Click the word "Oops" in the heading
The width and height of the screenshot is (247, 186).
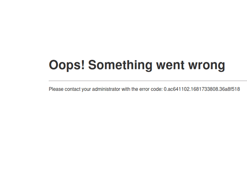pos(65,65)
